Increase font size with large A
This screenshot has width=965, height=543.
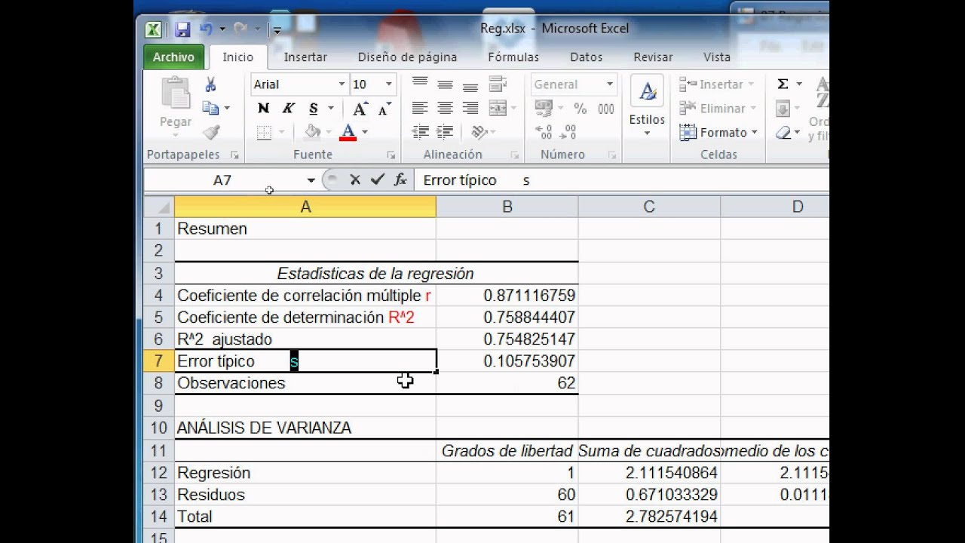point(360,109)
